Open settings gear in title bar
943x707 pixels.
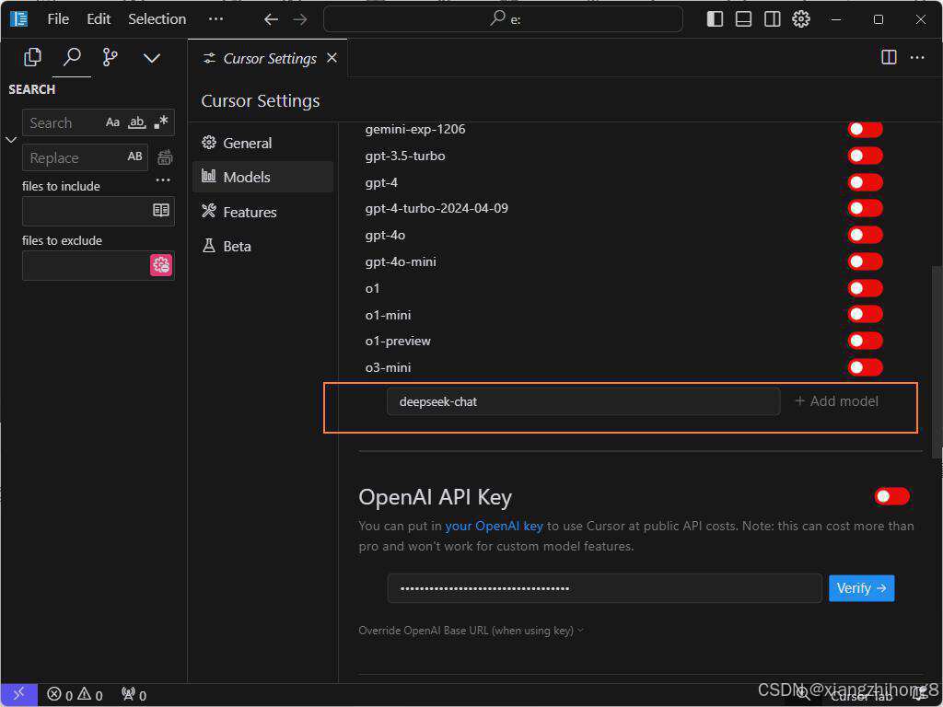pos(801,19)
